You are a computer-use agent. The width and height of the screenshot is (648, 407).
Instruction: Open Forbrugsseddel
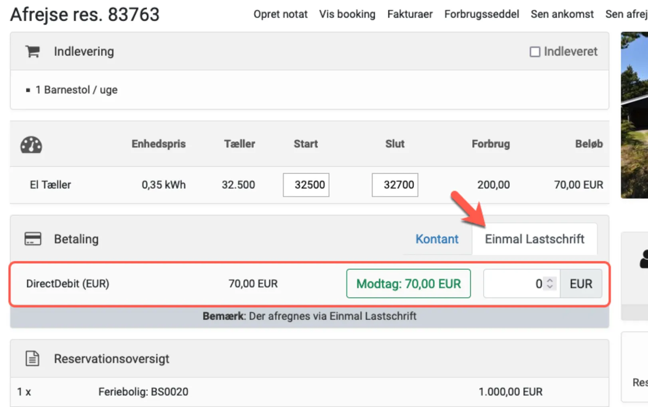point(481,14)
